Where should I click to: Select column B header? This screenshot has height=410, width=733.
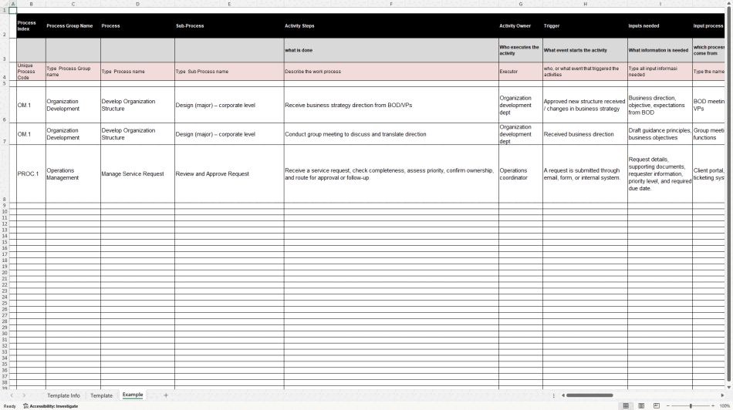coord(32,4)
